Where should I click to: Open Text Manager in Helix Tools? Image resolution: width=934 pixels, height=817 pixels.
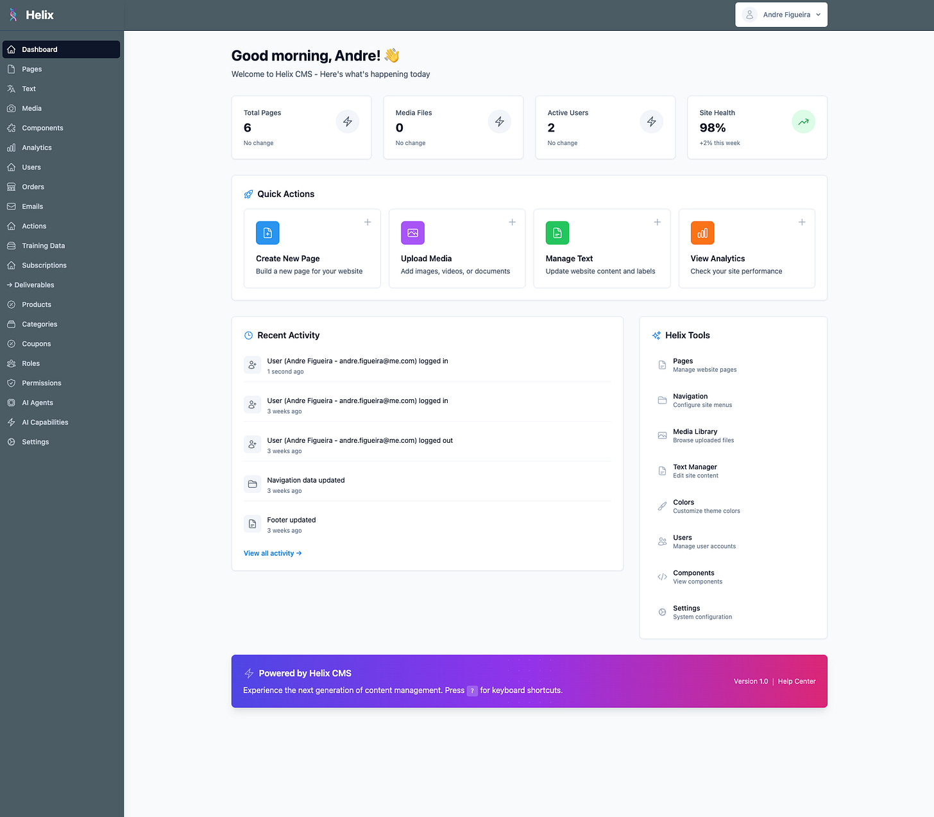tap(733, 471)
